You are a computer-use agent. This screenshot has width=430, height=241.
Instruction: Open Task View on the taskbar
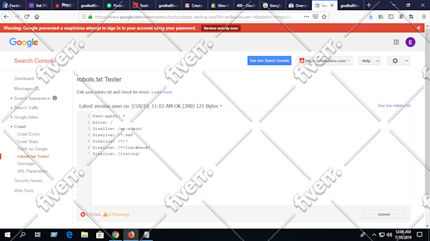tap(37, 235)
